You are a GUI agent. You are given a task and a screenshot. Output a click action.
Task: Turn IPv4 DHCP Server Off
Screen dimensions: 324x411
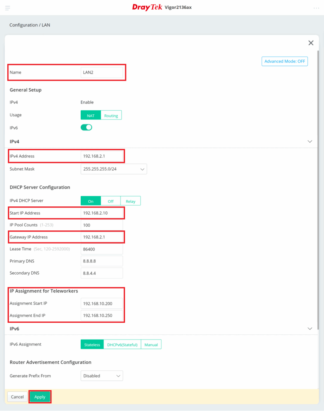(x=110, y=201)
